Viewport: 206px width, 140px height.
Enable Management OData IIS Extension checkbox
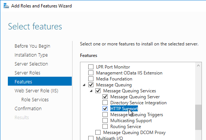coord(91,73)
